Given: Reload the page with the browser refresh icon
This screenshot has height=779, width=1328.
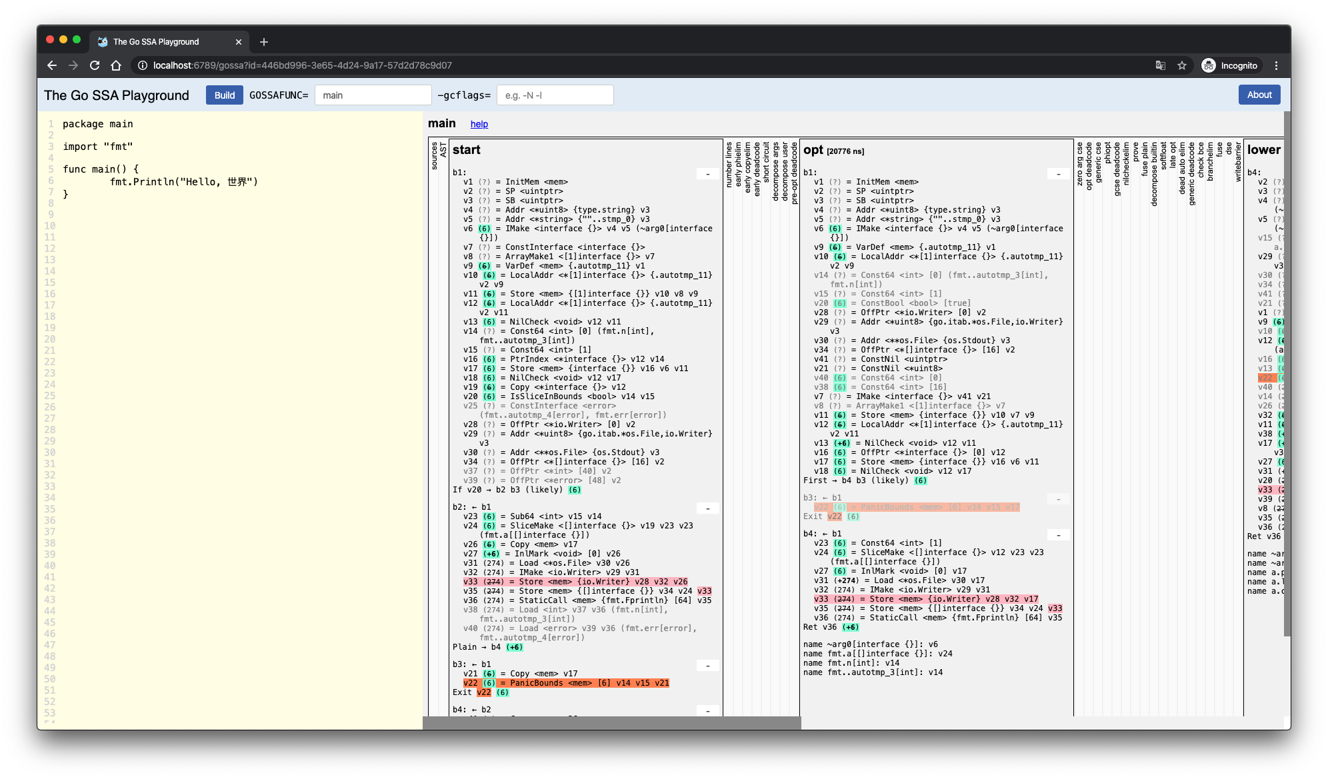Looking at the screenshot, I should [x=95, y=65].
